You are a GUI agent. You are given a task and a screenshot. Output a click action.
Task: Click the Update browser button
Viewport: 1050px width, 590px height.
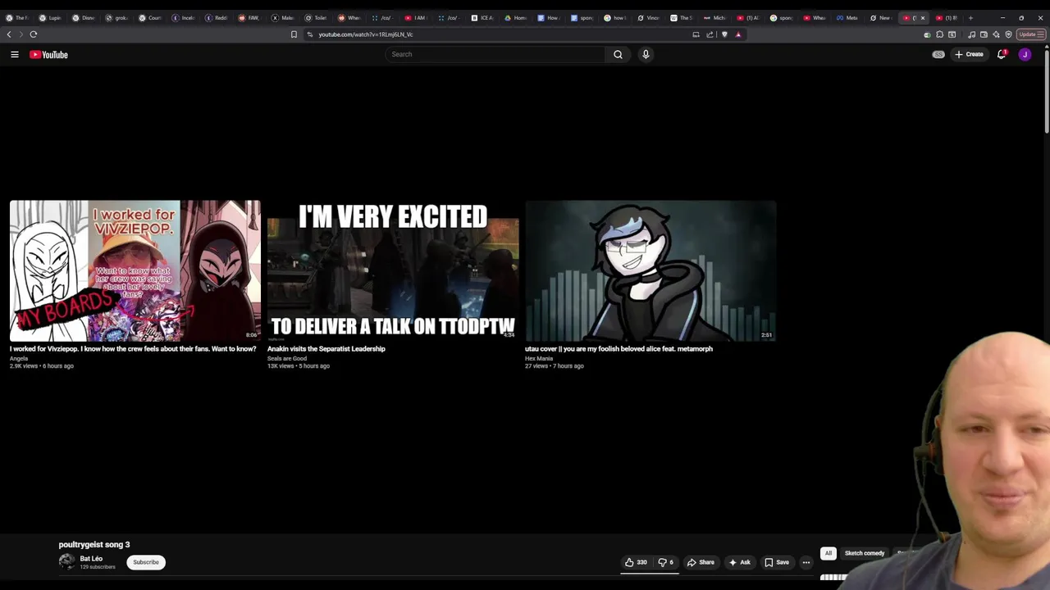1030,34
